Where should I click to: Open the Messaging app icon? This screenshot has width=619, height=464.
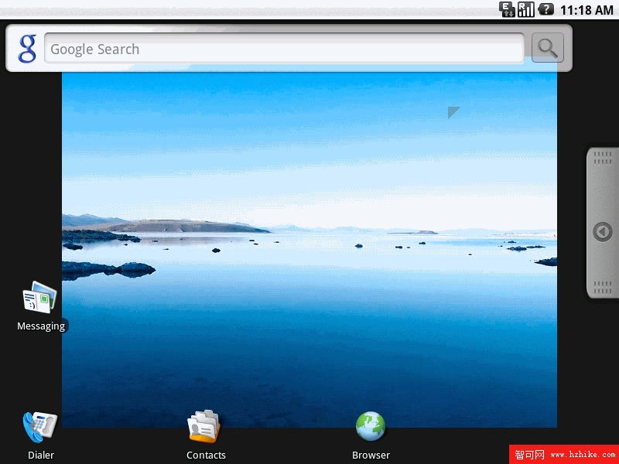point(40,298)
